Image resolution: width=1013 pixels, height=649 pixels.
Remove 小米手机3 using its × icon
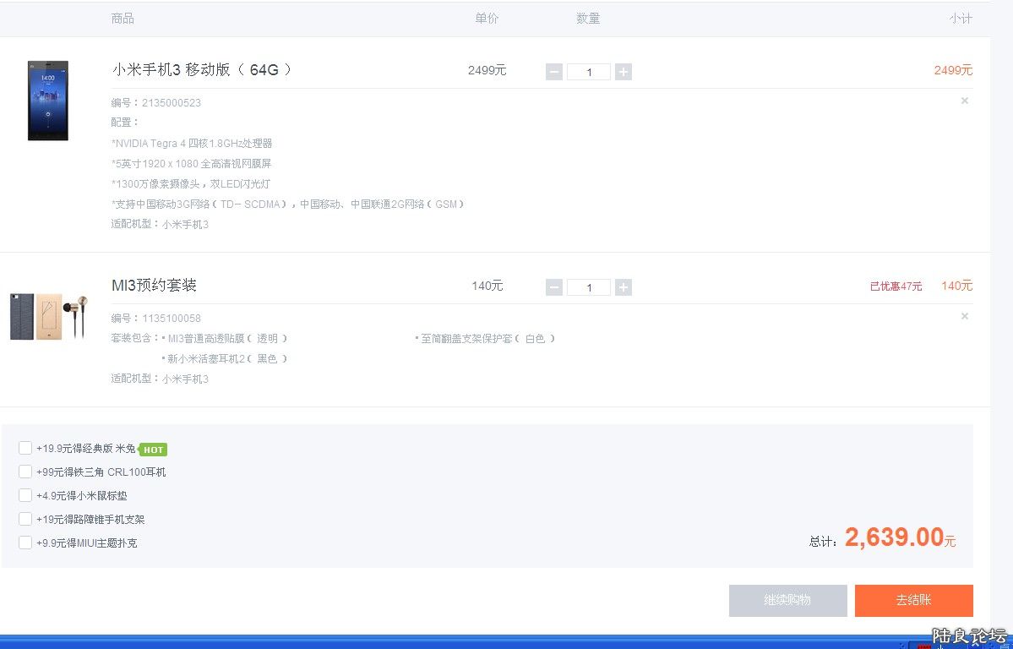[x=964, y=101]
